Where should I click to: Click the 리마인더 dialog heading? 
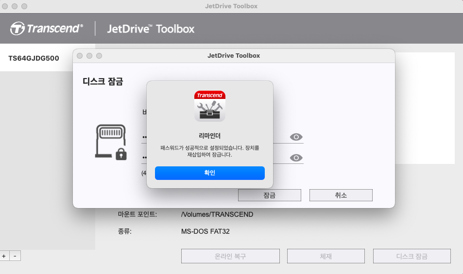point(210,136)
